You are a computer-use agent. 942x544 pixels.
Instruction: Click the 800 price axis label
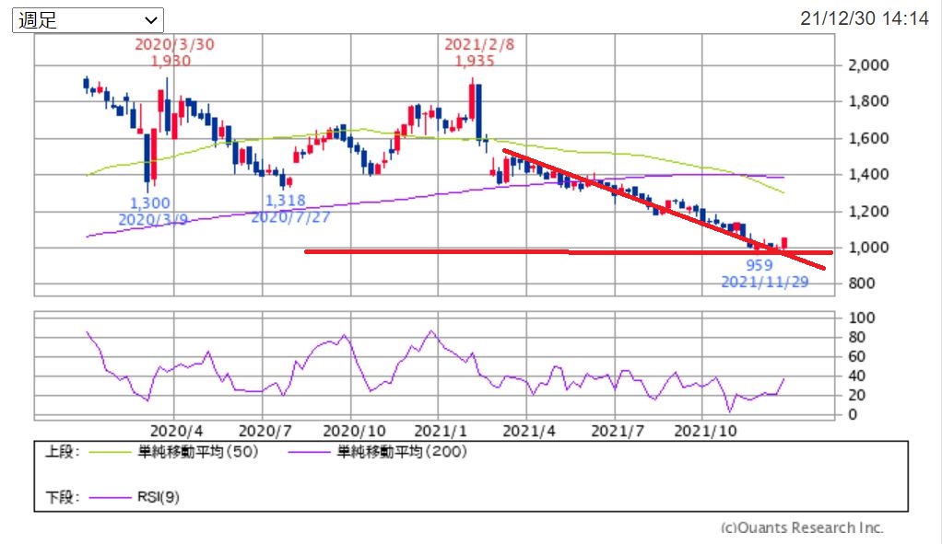click(x=862, y=284)
